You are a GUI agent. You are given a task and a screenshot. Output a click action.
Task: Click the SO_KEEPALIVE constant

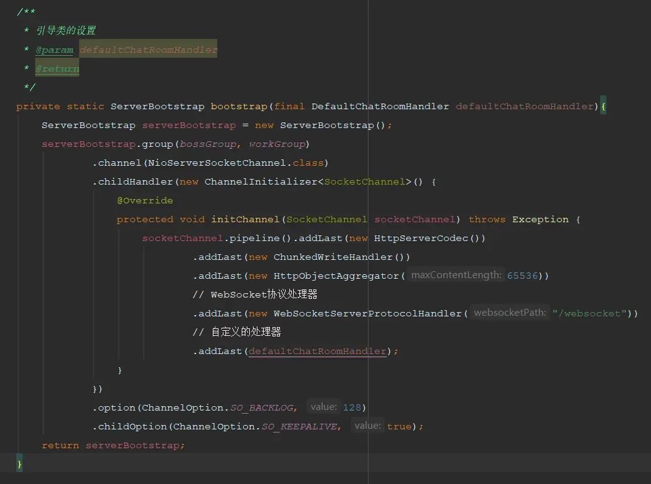(x=299, y=427)
